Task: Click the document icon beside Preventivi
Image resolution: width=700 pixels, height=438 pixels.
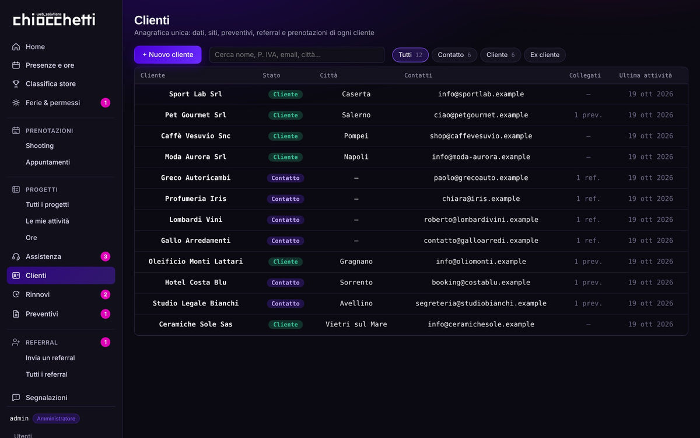Action: (x=16, y=314)
